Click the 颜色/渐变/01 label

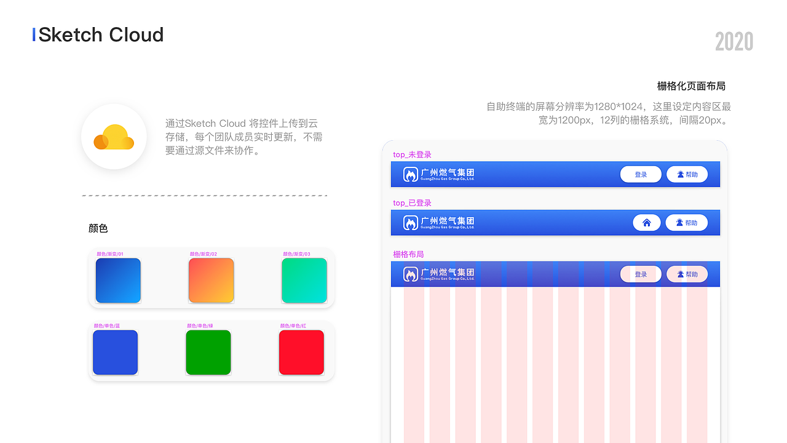coord(110,254)
